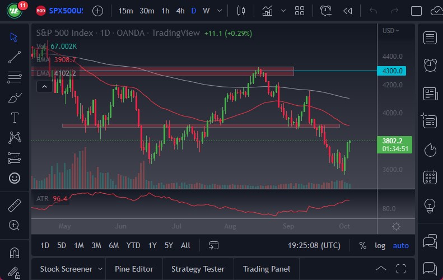Open the candlestick chart style selector

(241, 11)
